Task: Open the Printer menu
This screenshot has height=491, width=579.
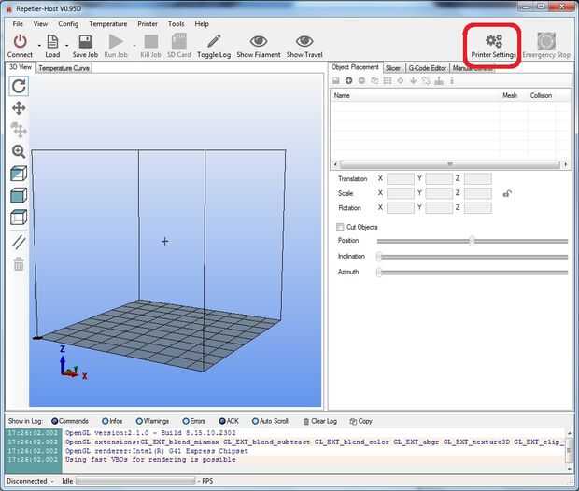Action: point(148,23)
